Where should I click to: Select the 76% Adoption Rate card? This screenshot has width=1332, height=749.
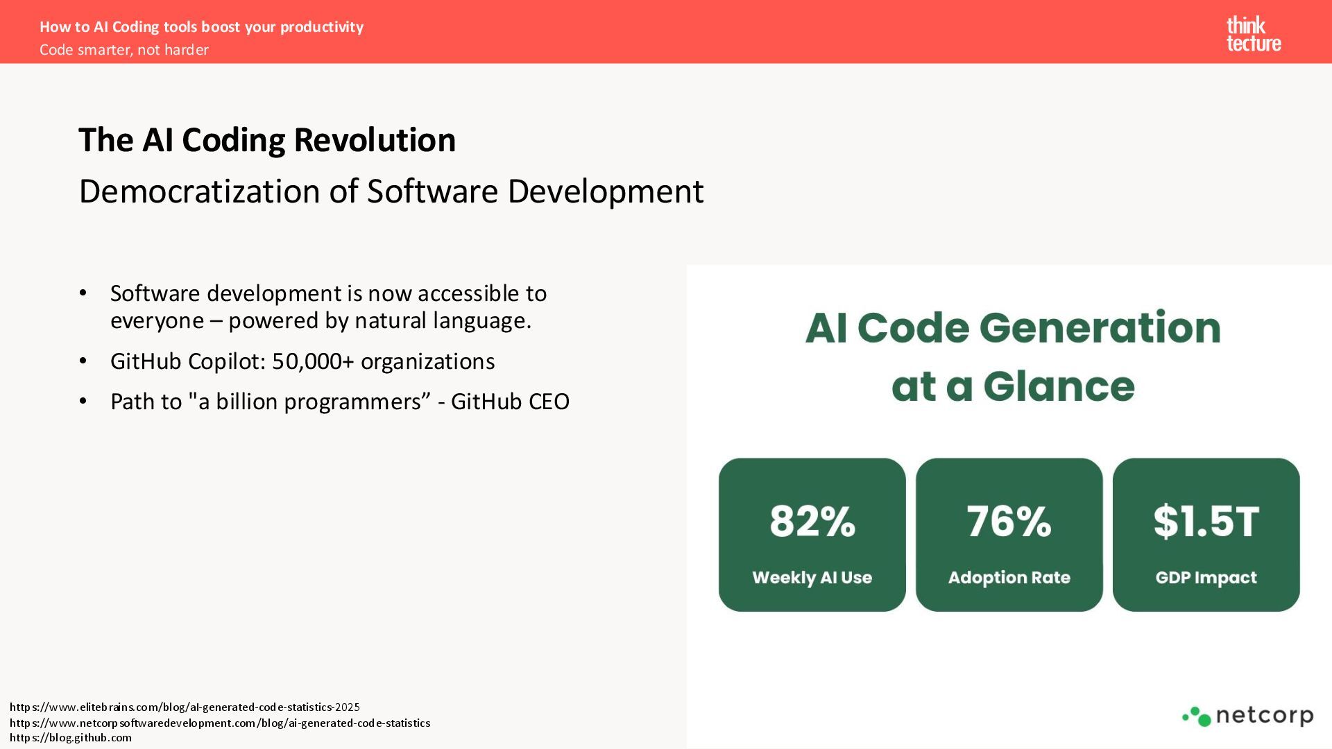1009,534
